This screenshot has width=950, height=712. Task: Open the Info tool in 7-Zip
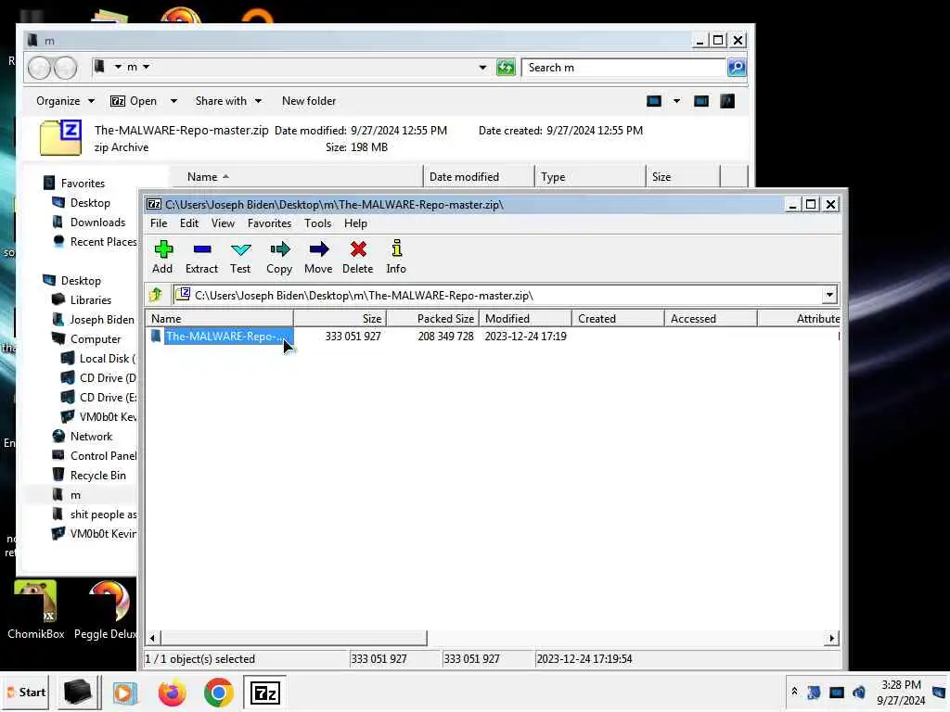[396, 258]
